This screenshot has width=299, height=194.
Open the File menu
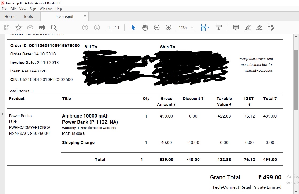pyautogui.click(x=4, y=9)
